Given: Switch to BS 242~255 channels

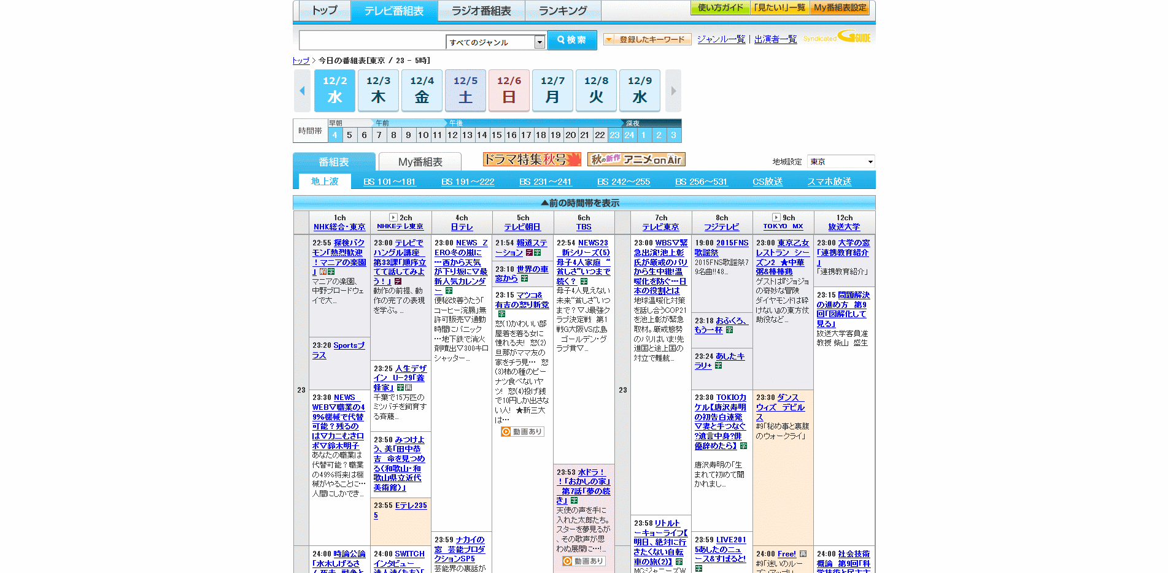Looking at the screenshot, I should (624, 182).
